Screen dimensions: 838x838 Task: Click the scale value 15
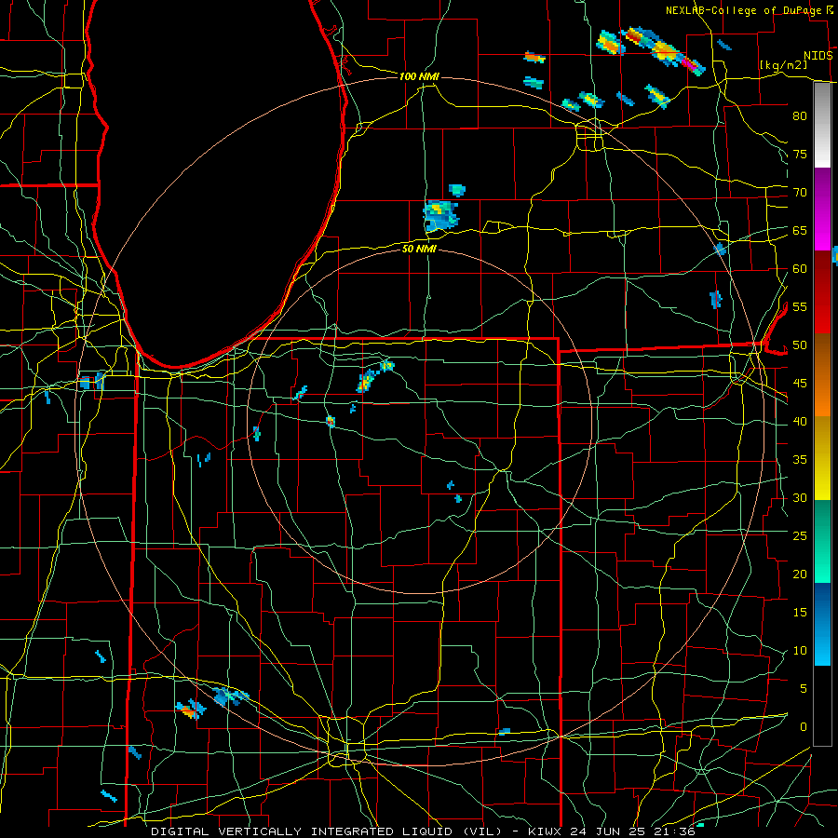(800, 612)
